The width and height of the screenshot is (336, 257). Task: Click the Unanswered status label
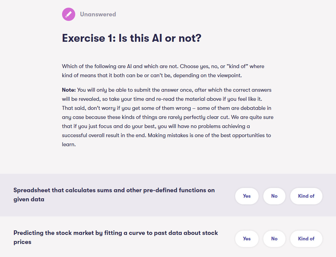[x=98, y=14]
